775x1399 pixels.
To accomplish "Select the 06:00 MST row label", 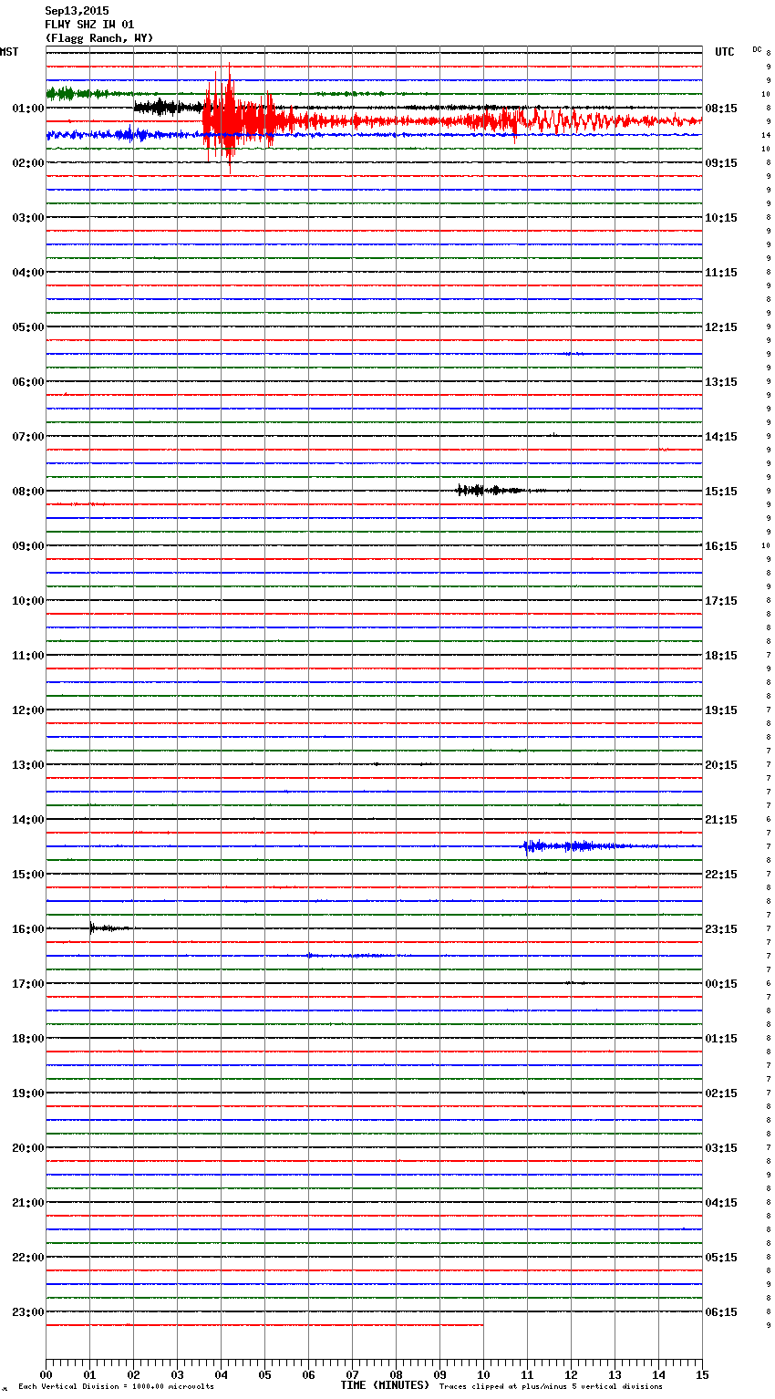I will [x=28, y=382].
